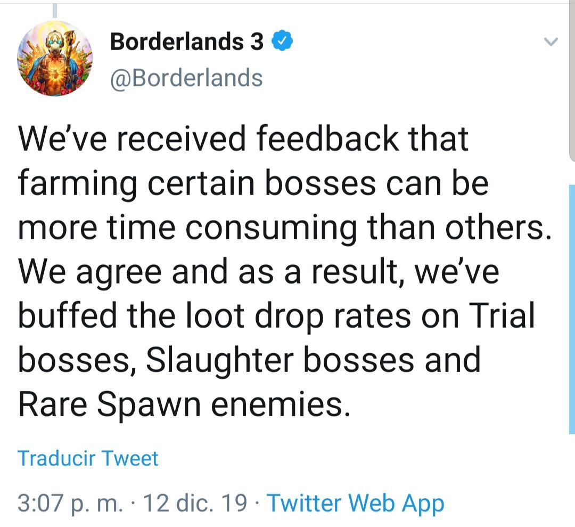Open the Borderlands 3 profile avatar

click(x=54, y=59)
